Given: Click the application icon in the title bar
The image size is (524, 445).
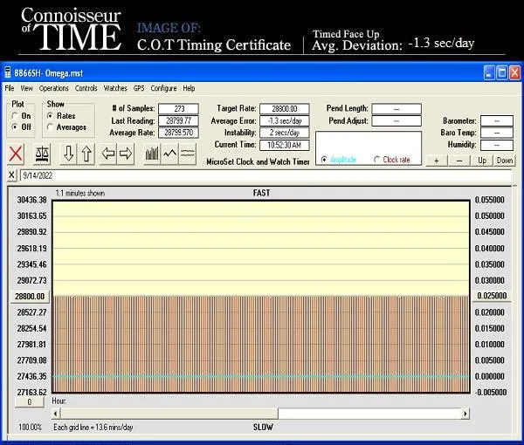Looking at the screenshot, I should (x=8, y=72).
